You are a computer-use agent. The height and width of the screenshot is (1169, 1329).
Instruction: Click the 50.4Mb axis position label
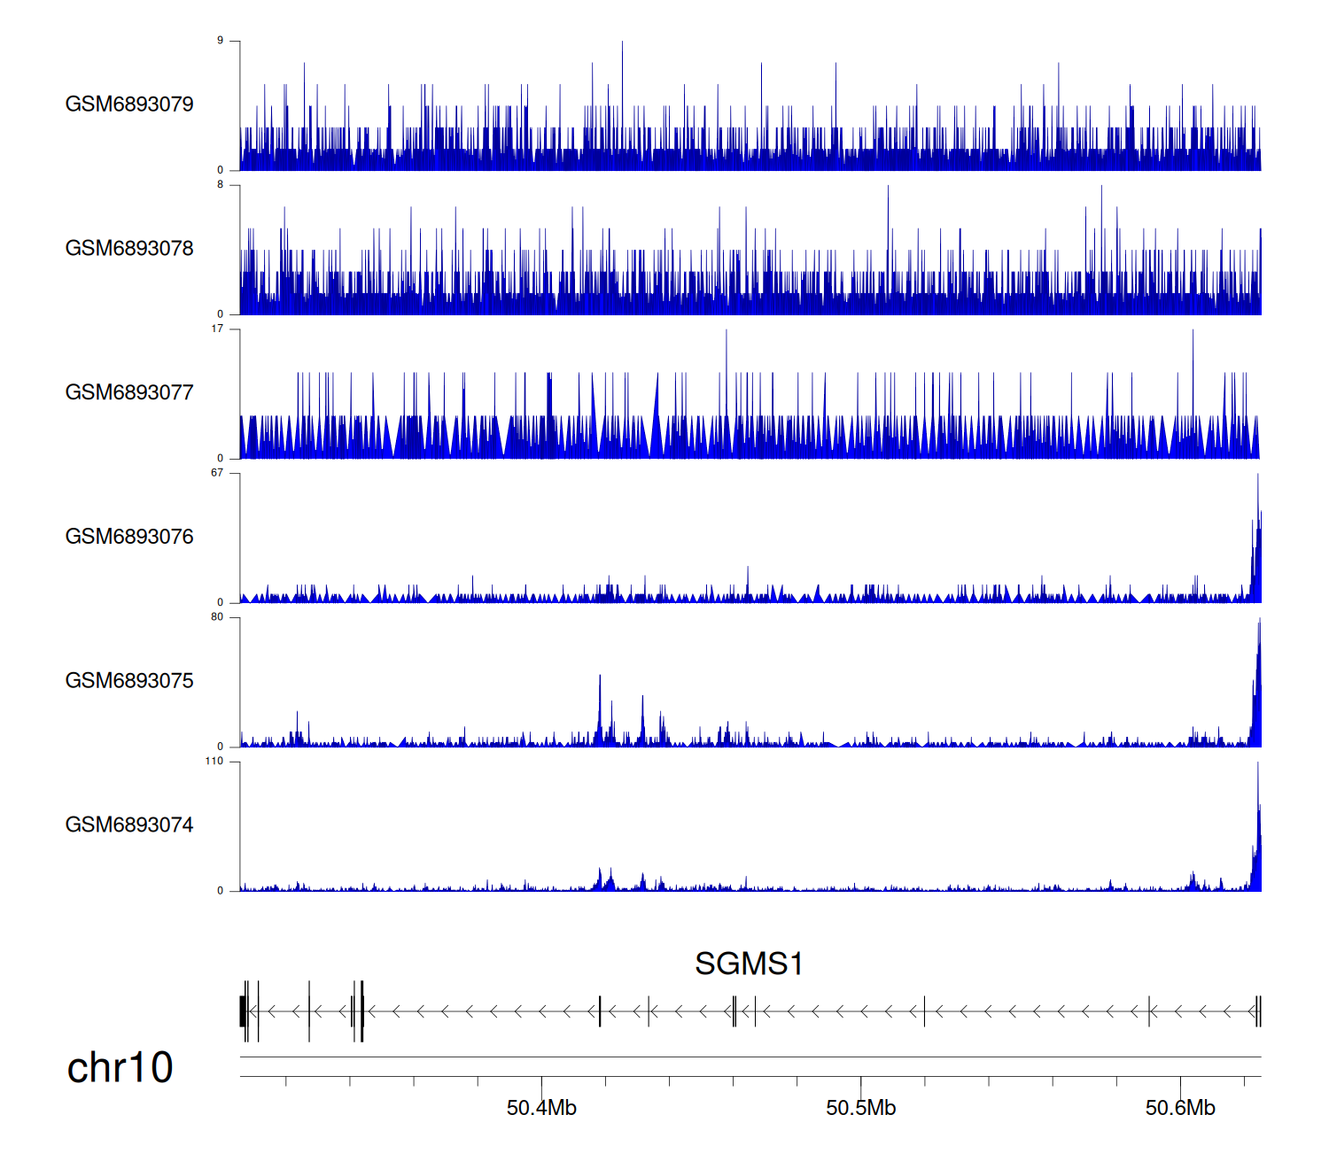[541, 1108]
